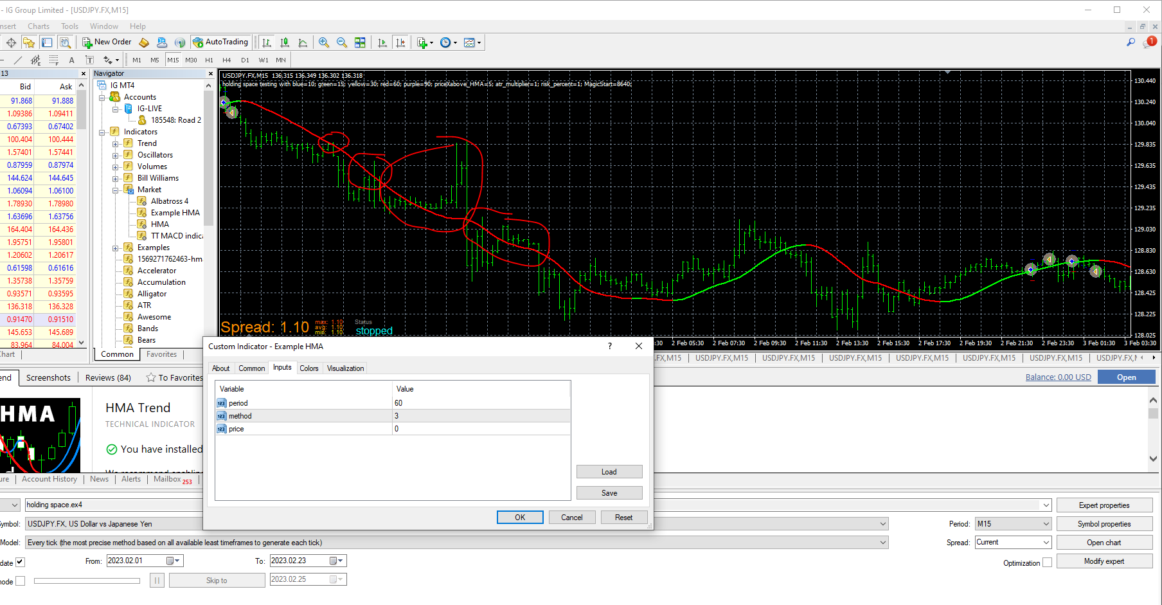Expand the Oscillators tree node
Screen dimensions: 1162x605
[x=116, y=156]
